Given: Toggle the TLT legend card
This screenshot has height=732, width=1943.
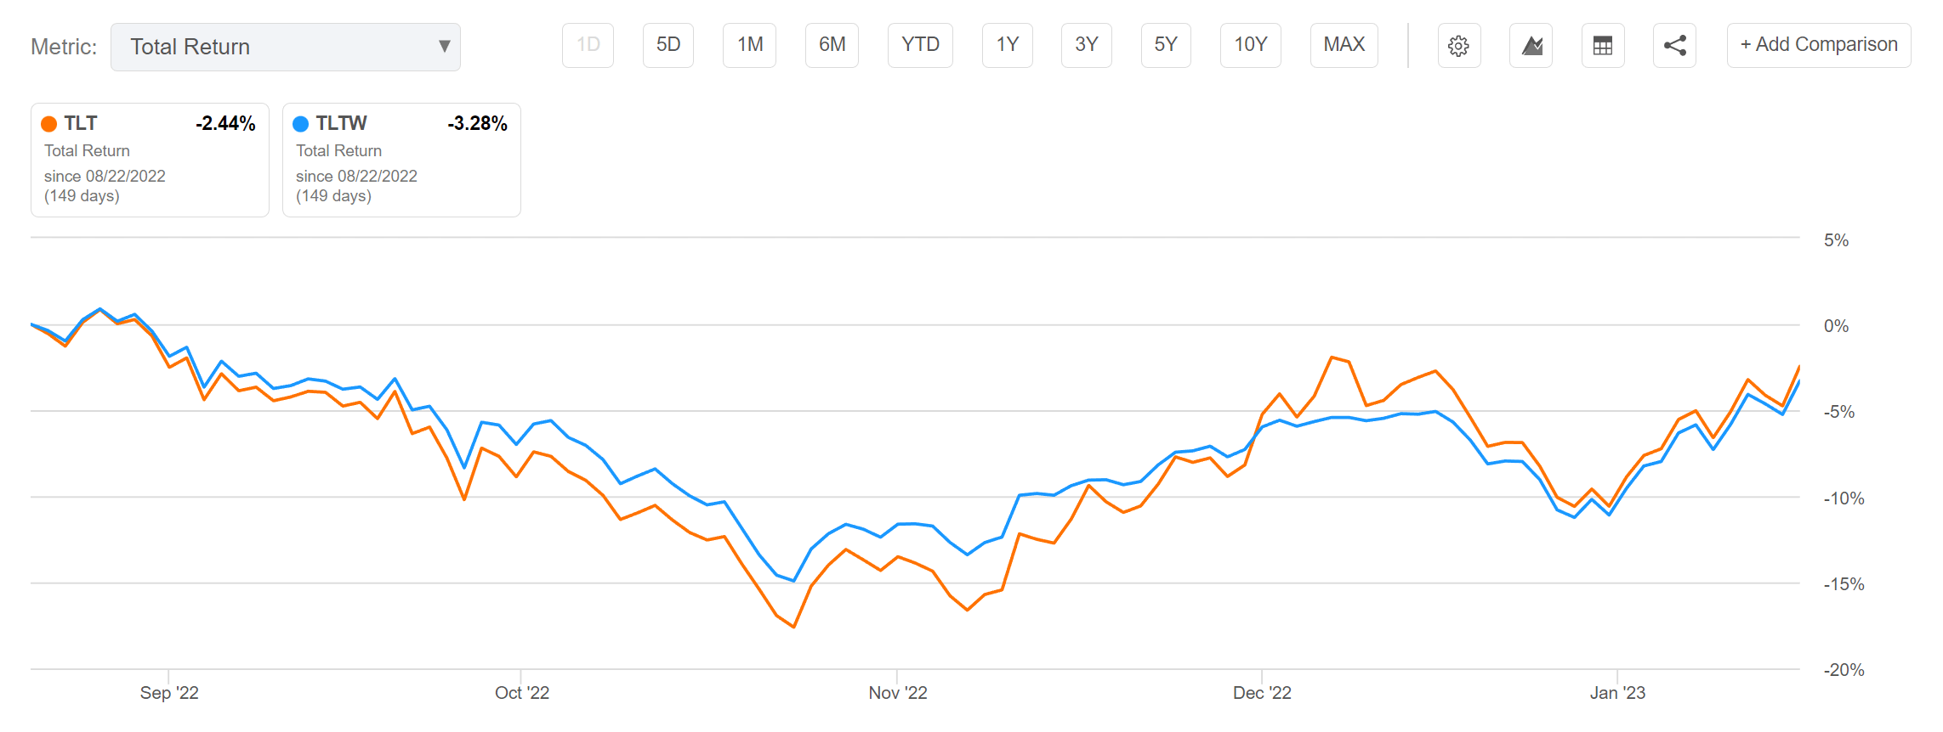Looking at the screenshot, I should coord(150,160).
